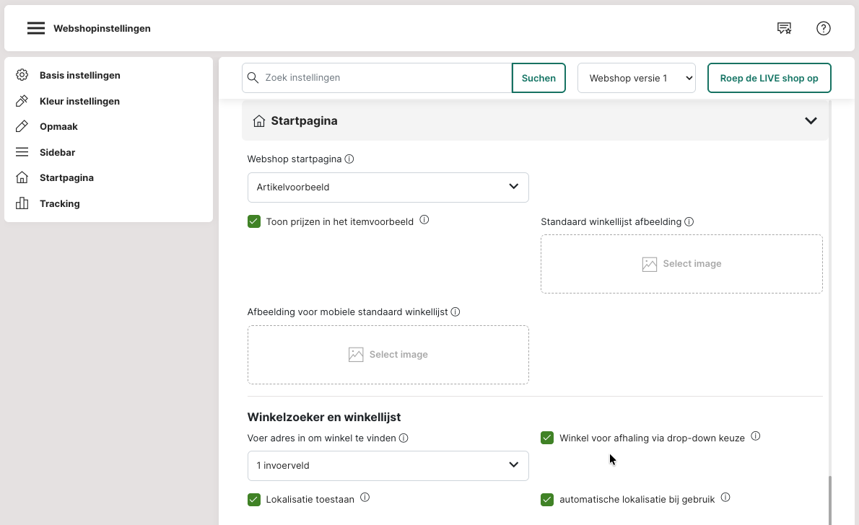Click info icon beside Toon prijzen checkbox
This screenshot has height=525, width=859.
[x=424, y=220]
